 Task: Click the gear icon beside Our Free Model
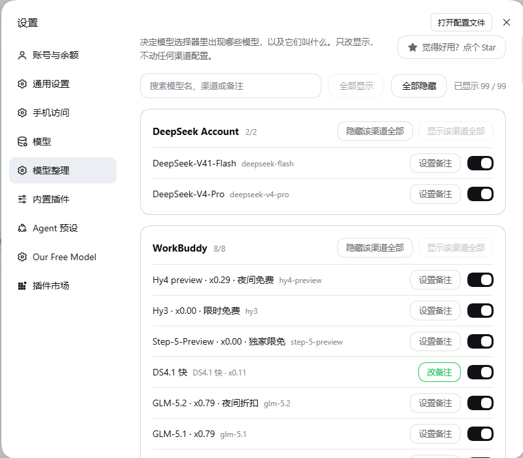pyautogui.click(x=22, y=257)
